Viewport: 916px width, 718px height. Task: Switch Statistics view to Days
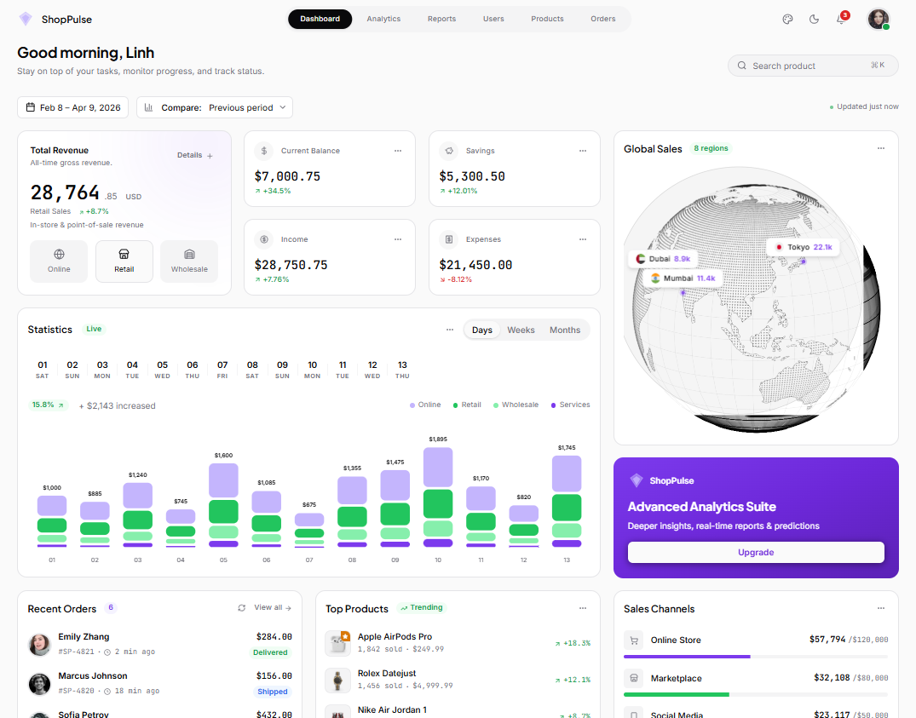(482, 330)
